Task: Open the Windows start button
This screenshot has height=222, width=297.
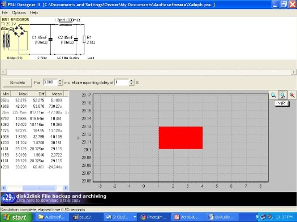Action: [16, 217]
